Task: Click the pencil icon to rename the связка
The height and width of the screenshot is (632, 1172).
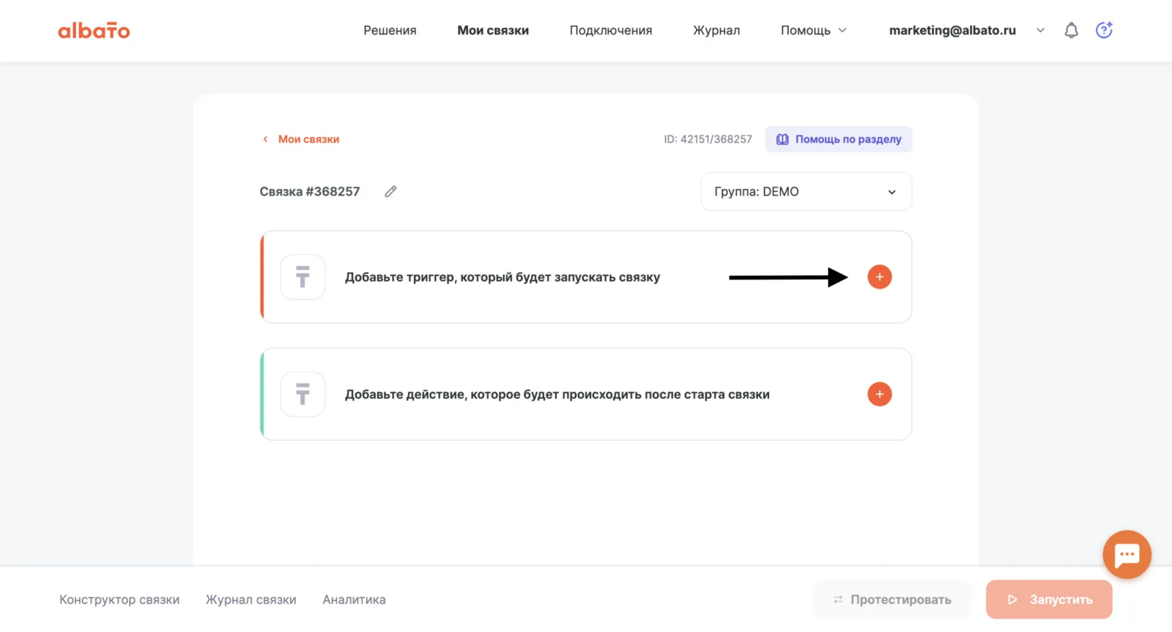Action: click(x=390, y=191)
